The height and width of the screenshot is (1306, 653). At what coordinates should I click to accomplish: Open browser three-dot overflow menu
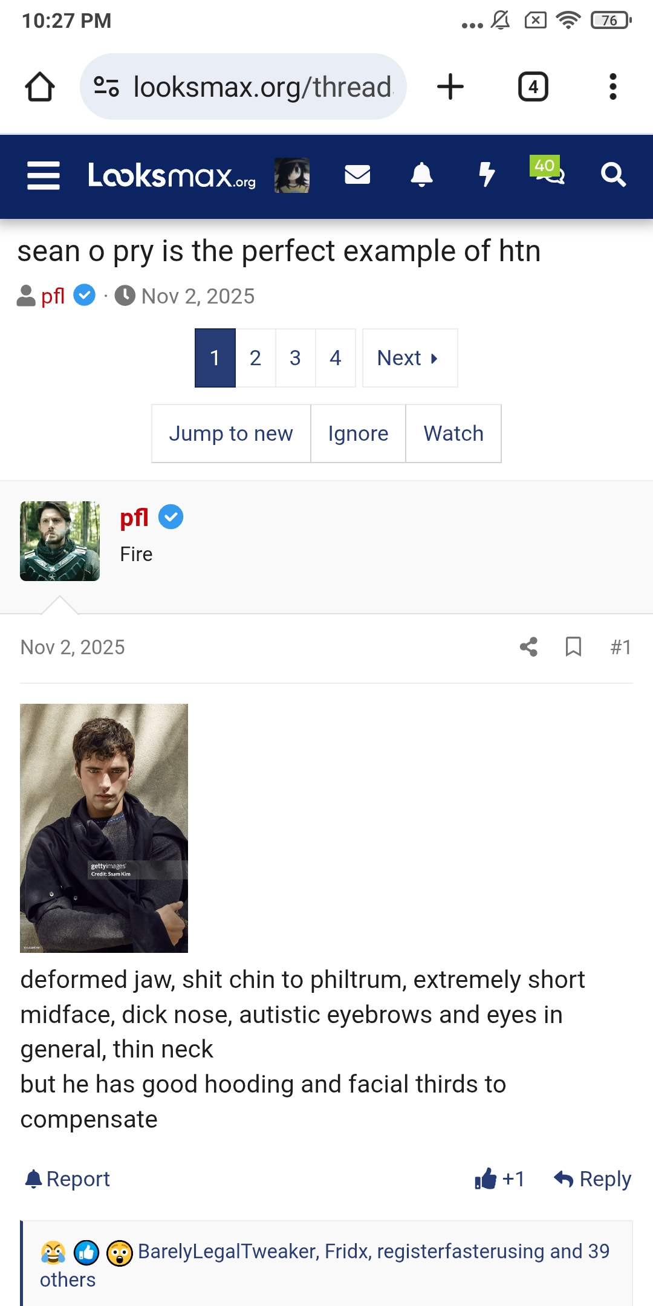coord(613,86)
